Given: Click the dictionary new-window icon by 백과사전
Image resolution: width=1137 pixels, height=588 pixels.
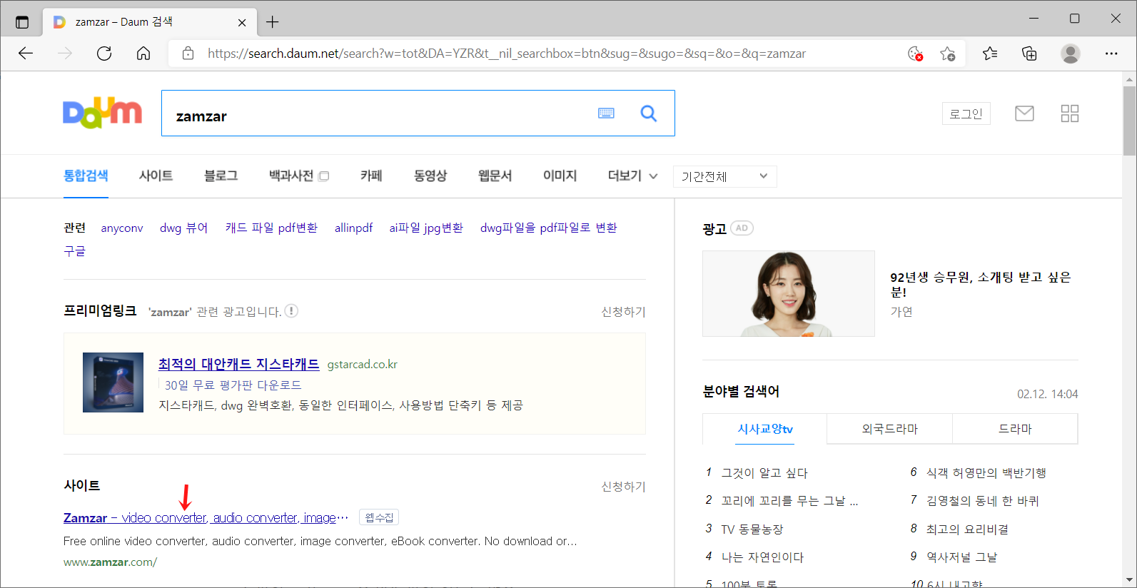Looking at the screenshot, I should click(324, 176).
